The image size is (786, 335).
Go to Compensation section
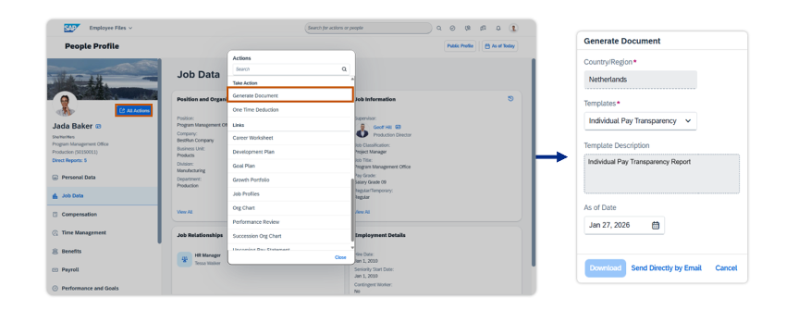[103, 215]
